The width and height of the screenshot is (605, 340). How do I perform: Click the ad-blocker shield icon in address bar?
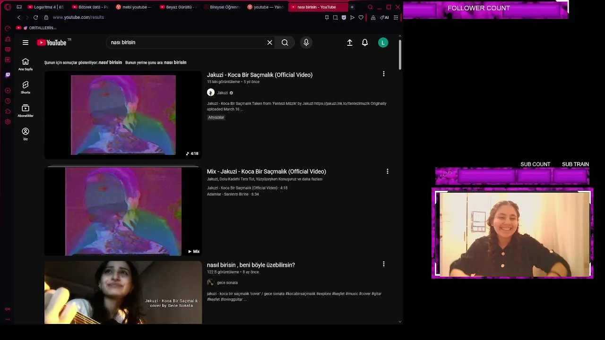pos(344,17)
